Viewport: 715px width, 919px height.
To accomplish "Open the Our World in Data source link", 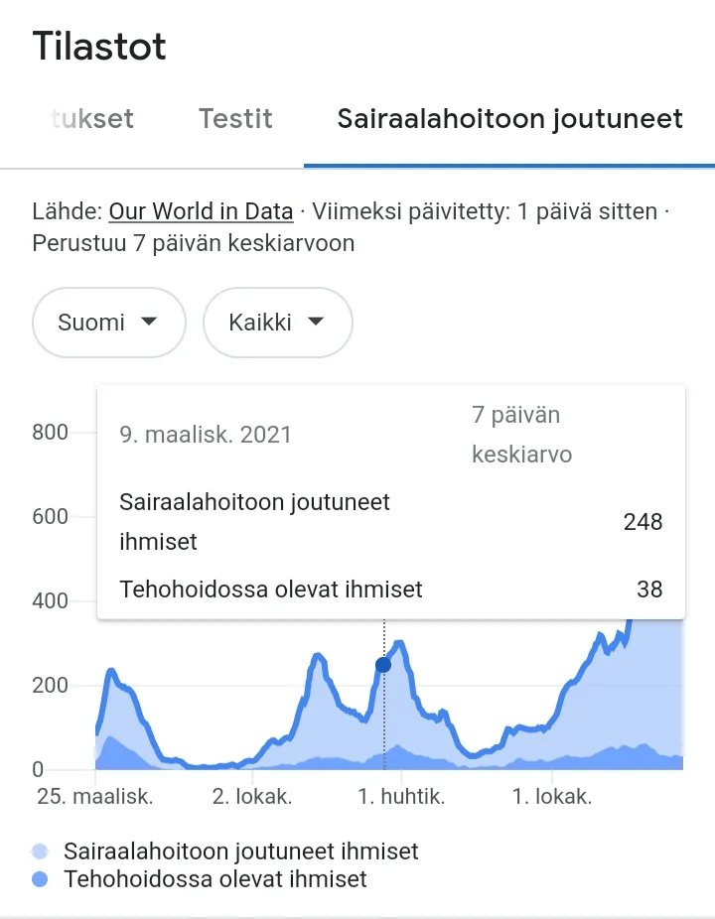I will tap(201, 211).
